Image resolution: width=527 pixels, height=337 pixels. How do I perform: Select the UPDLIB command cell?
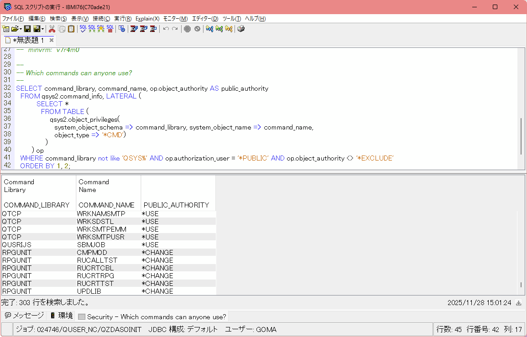(108, 291)
